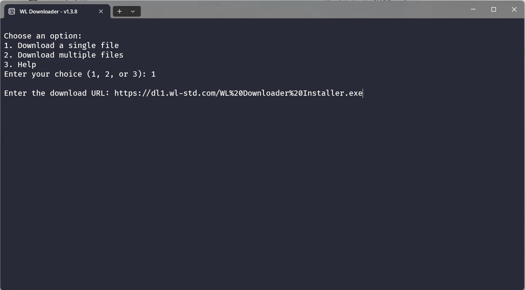Click the '1. Download a single file' line
This screenshot has height=290, width=525.
[61, 46]
